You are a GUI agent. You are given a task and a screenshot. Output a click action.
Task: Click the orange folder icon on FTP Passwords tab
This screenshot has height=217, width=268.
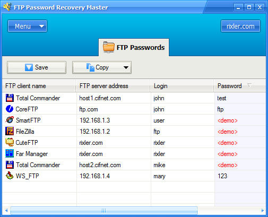(x=108, y=47)
